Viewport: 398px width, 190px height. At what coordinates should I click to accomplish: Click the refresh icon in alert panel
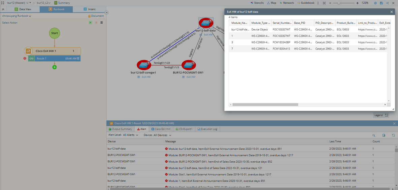[x=393, y=135]
